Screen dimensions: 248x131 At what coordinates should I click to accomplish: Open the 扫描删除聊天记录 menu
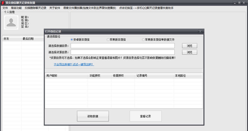pos(36,8)
